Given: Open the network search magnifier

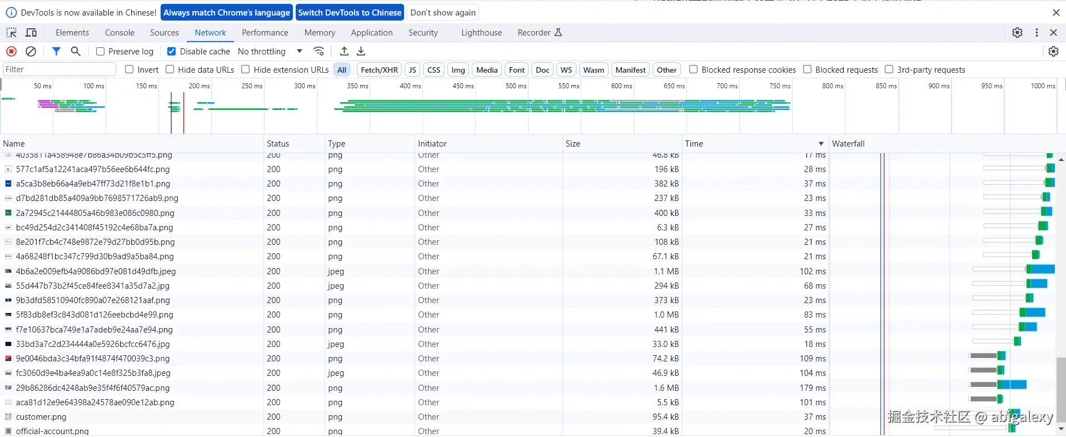Looking at the screenshot, I should point(76,51).
